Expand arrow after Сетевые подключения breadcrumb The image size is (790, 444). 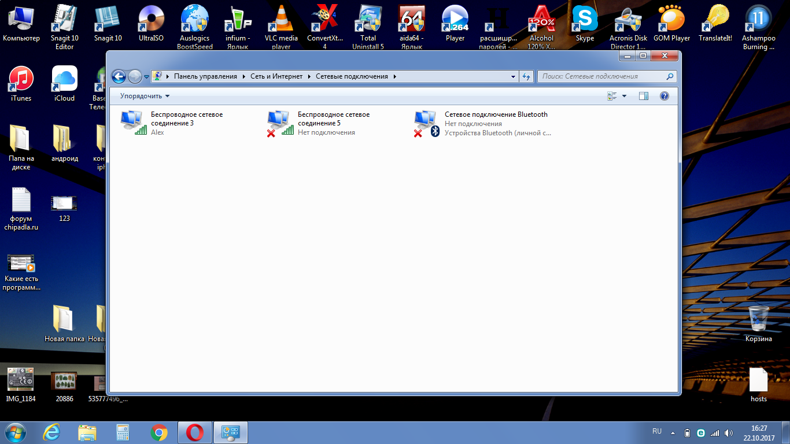click(x=394, y=76)
